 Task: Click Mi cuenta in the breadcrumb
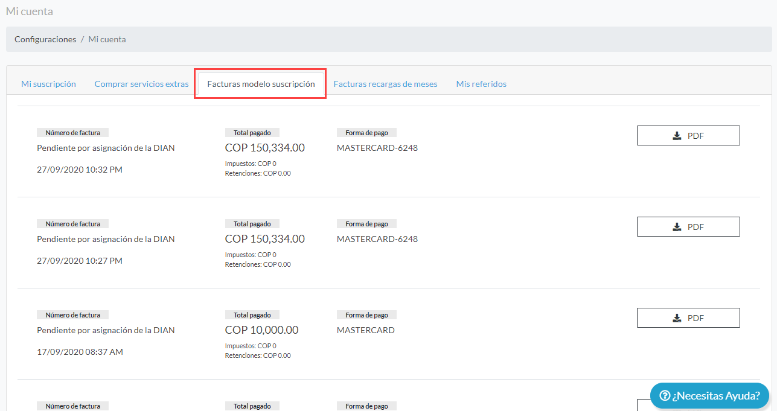(107, 39)
